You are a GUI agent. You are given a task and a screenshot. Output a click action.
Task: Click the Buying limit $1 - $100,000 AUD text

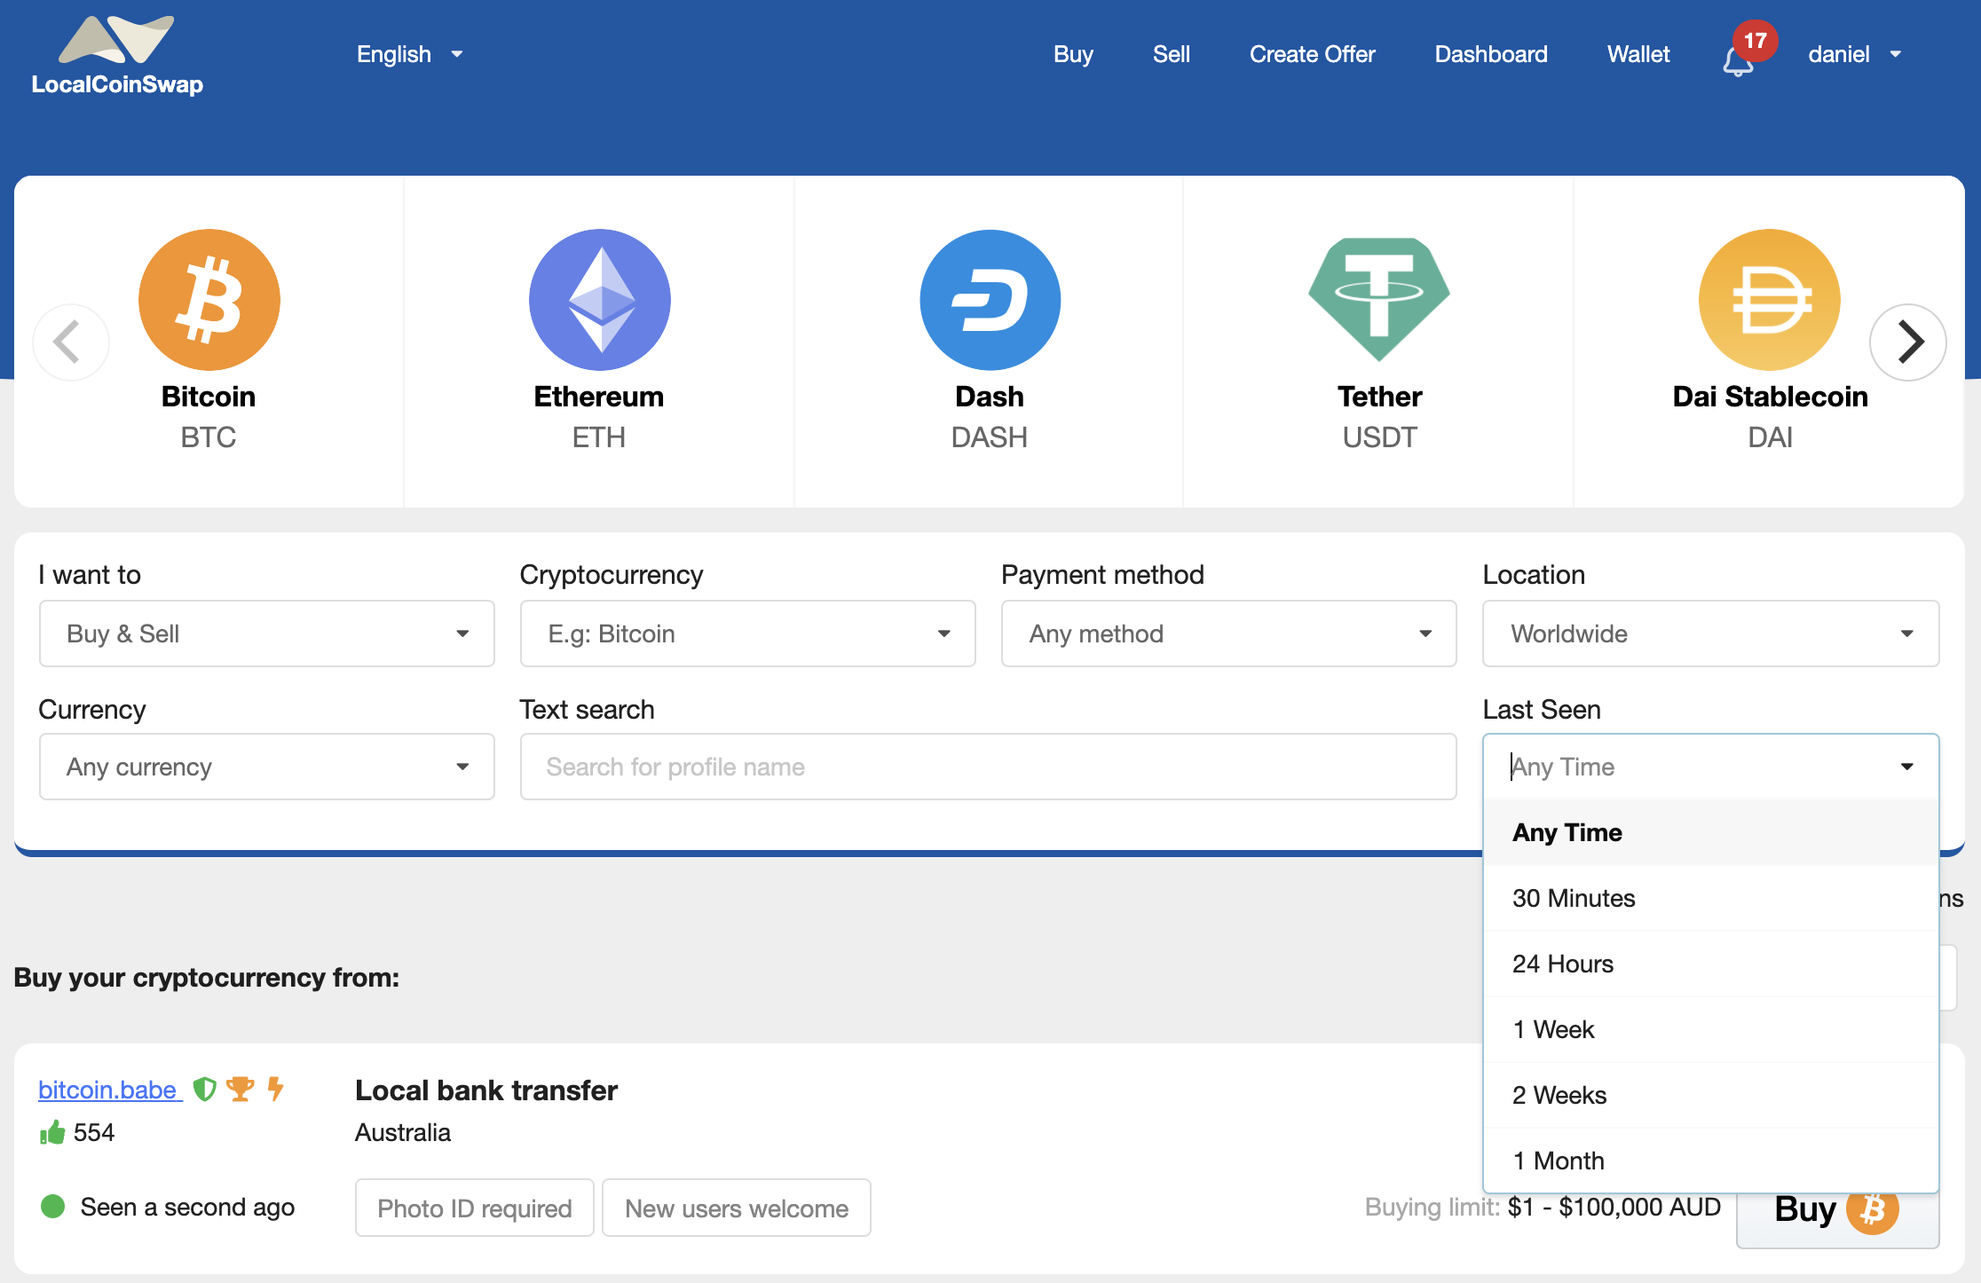point(1543,1207)
